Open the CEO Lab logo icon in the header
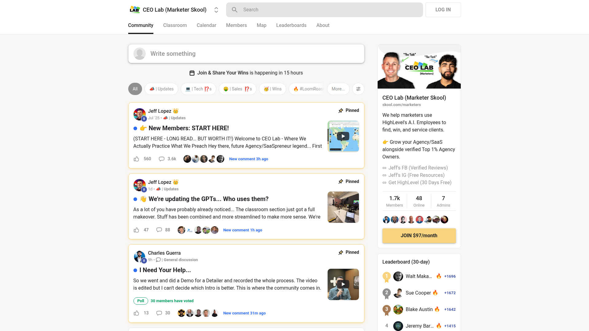Screen dimensions: 589x331 134,10
